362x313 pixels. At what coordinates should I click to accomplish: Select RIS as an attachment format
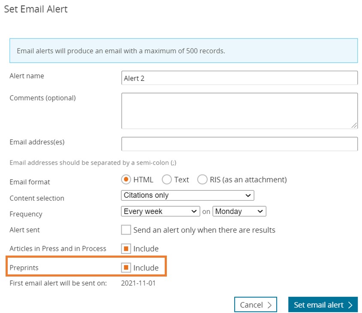202,180
